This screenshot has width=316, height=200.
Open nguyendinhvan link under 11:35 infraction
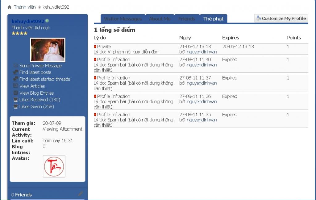(202, 120)
